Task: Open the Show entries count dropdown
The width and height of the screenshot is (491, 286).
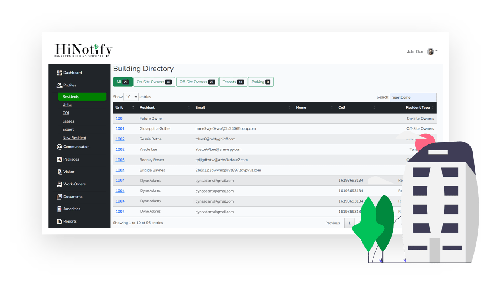Action: click(x=131, y=97)
